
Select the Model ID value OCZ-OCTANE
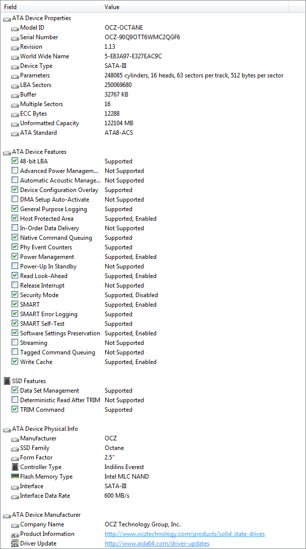point(124,28)
